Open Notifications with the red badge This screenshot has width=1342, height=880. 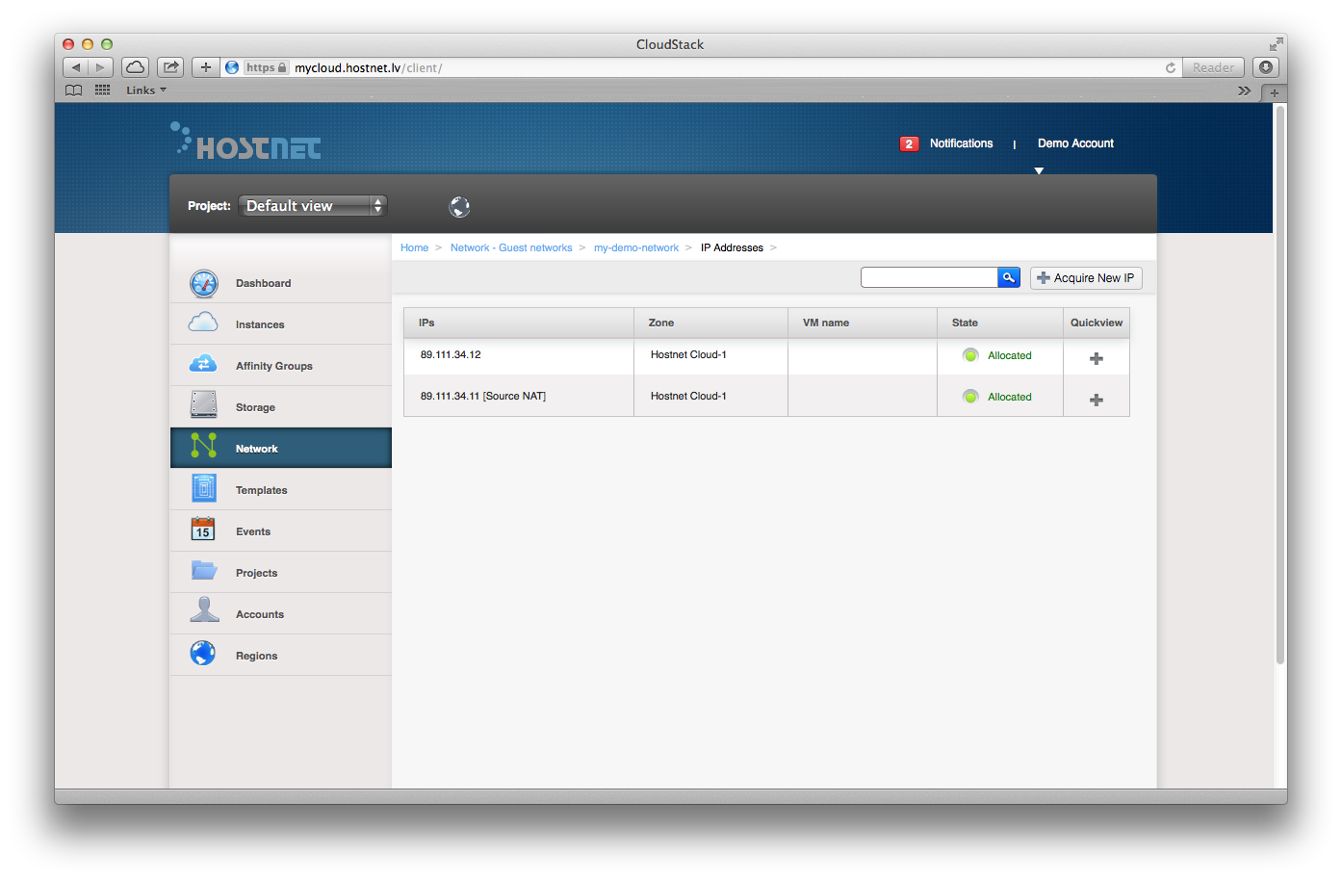point(960,143)
